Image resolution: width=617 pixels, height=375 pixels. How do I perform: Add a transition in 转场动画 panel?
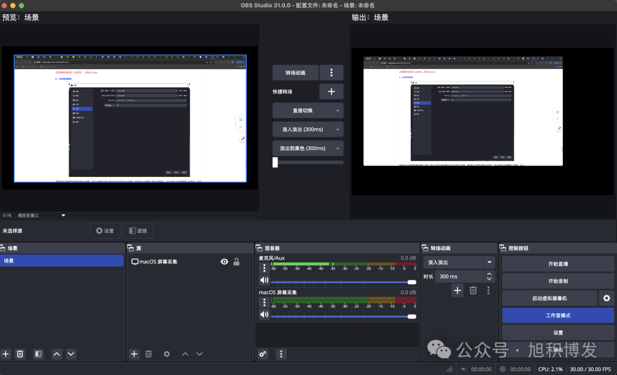click(x=457, y=291)
